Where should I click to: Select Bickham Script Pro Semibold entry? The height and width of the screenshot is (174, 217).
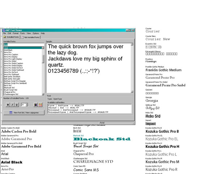click(x=23, y=83)
